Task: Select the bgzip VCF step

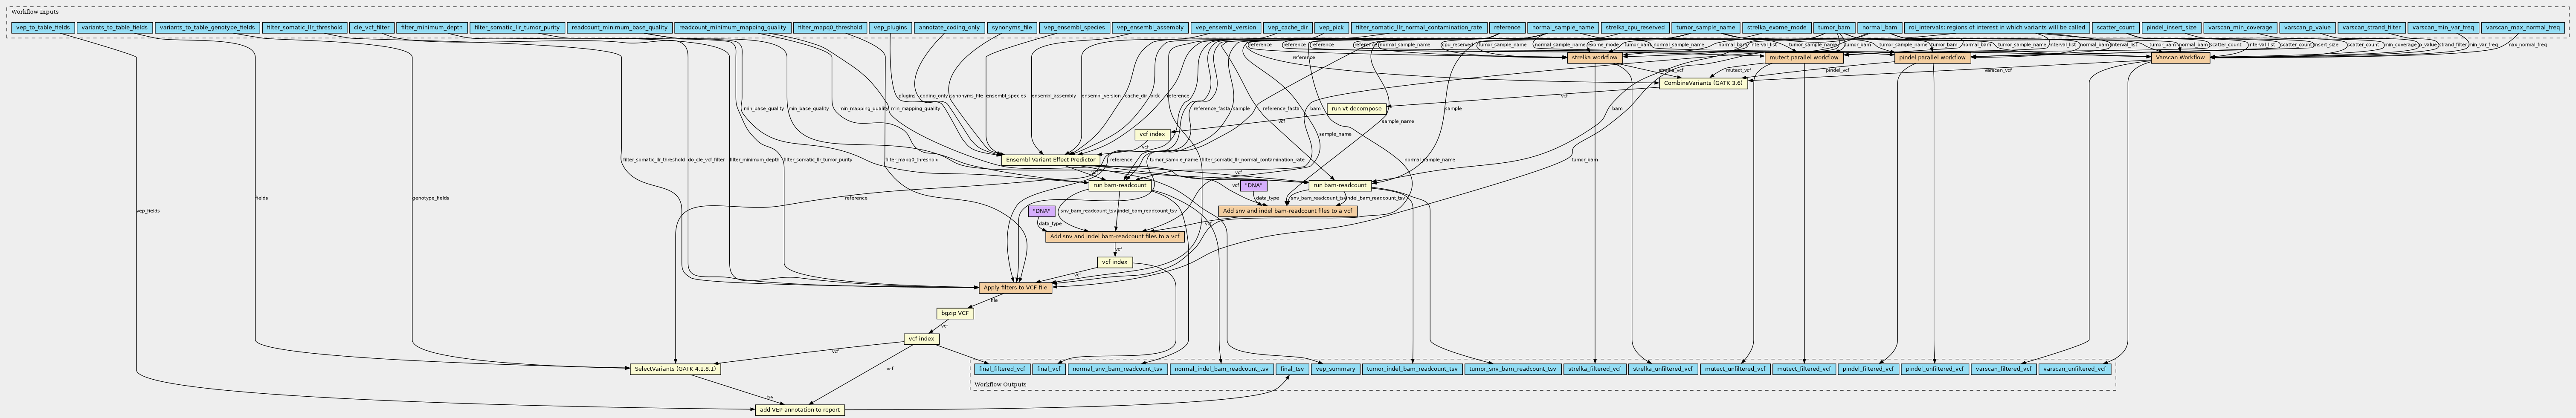Action: pos(955,313)
